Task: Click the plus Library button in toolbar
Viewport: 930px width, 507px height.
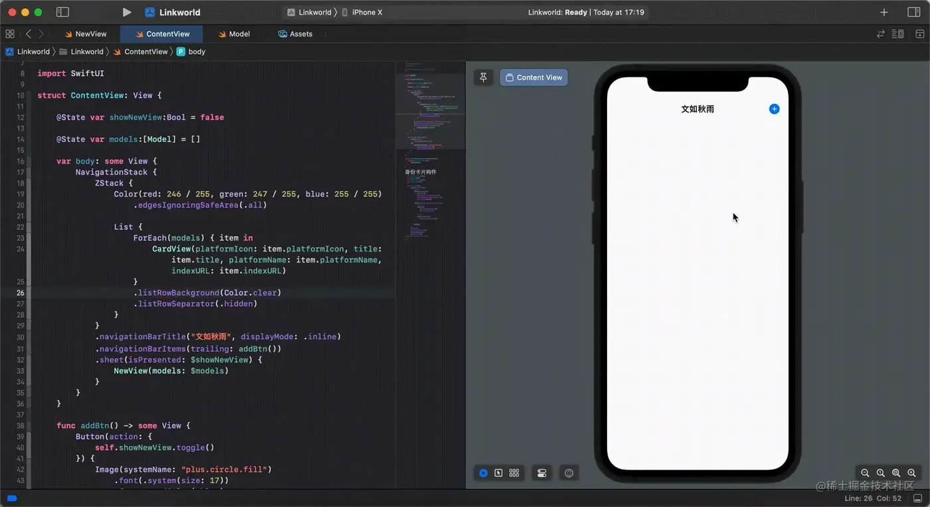Action: click(884, 12)
